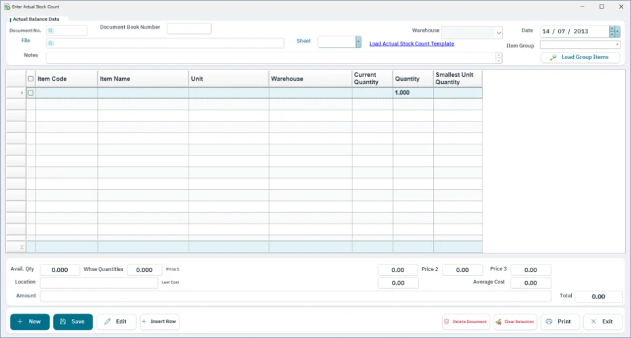Click the Document No. search icon
Image resolution: width=631 pixels, height=338 pixels.
click(x=51, y=31)
